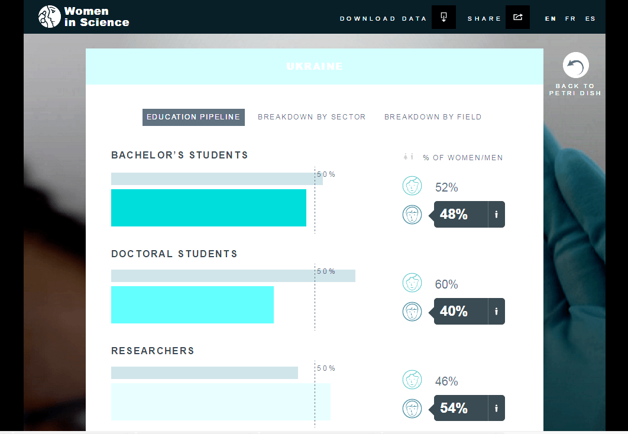628x434 pixels.
Task: Switch to Breakdown by Field tab
Action: coord(433,117)
